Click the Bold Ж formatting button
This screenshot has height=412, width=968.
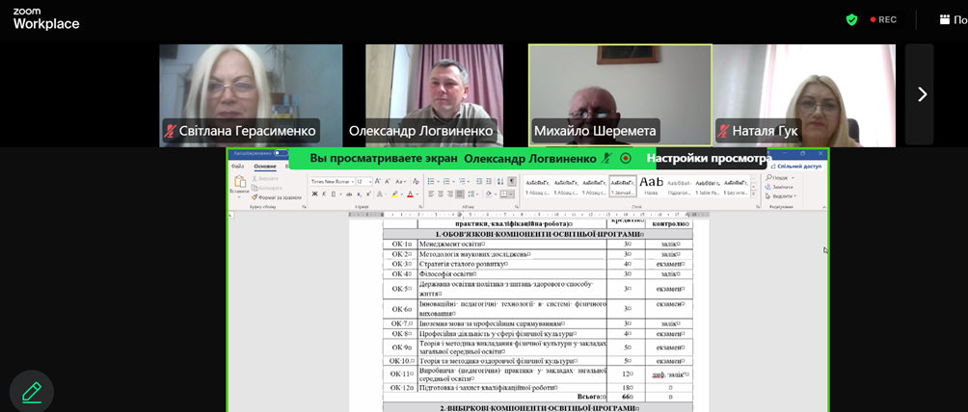click(313, 193)
